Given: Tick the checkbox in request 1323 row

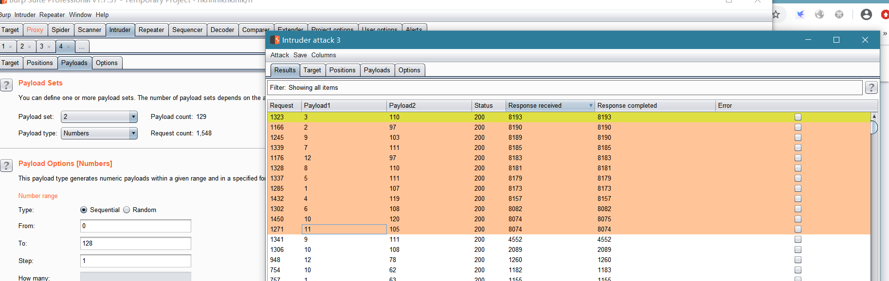Looking at the screenshot, I should [798, 117].
